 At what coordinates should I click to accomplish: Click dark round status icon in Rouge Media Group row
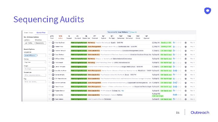pos(186,67)
